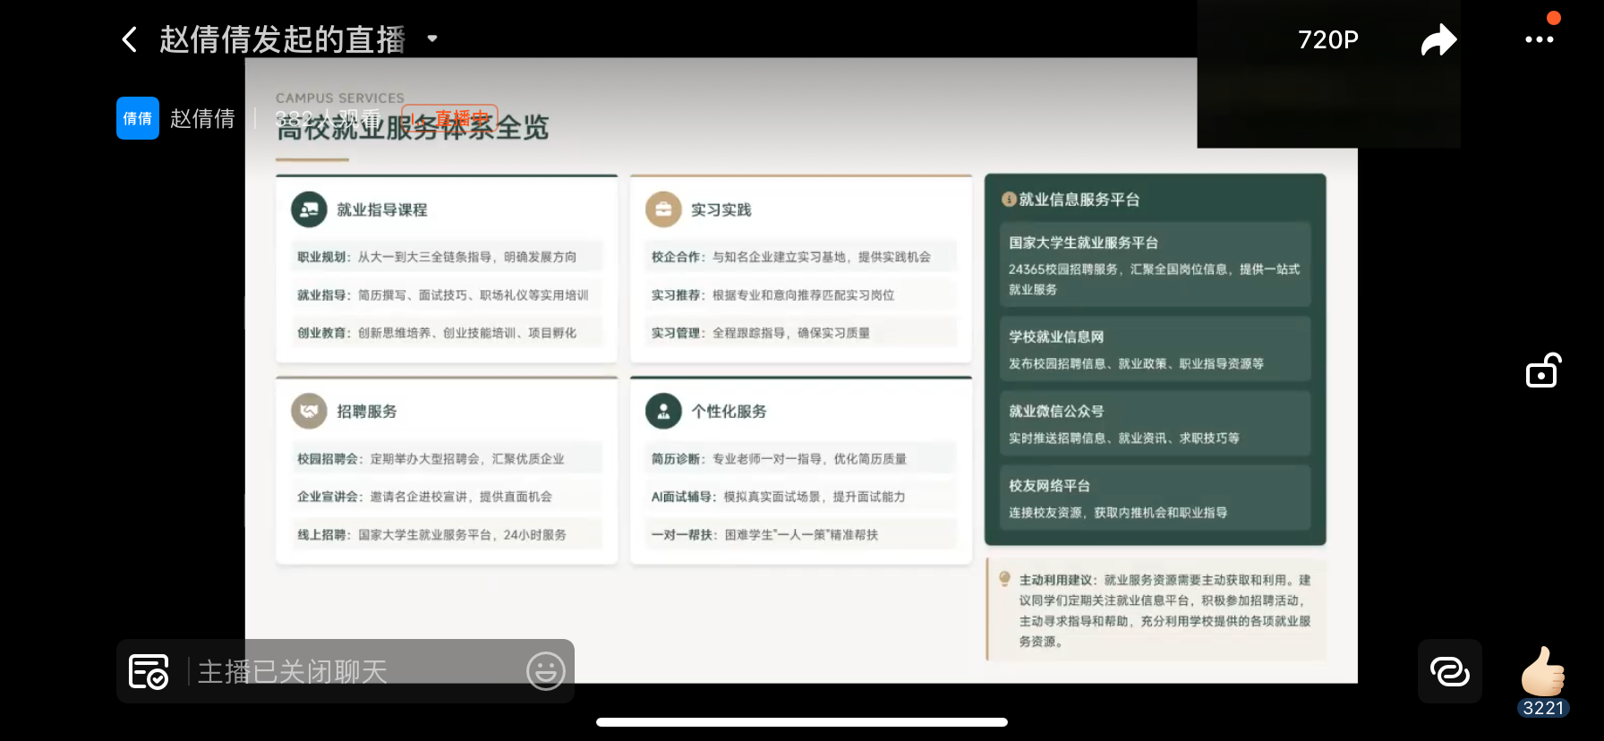Tap the home indicator bar at the bottom
The height and width of the screenshot is (741, 1604).
tap(801, 722)
